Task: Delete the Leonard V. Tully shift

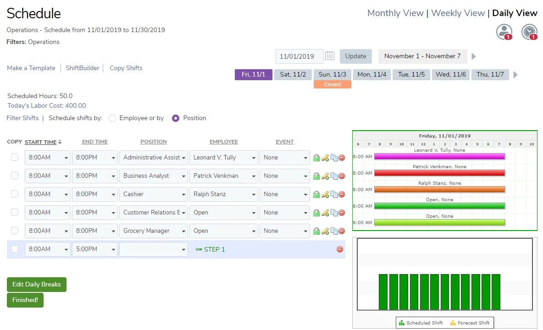Action: 342,158
